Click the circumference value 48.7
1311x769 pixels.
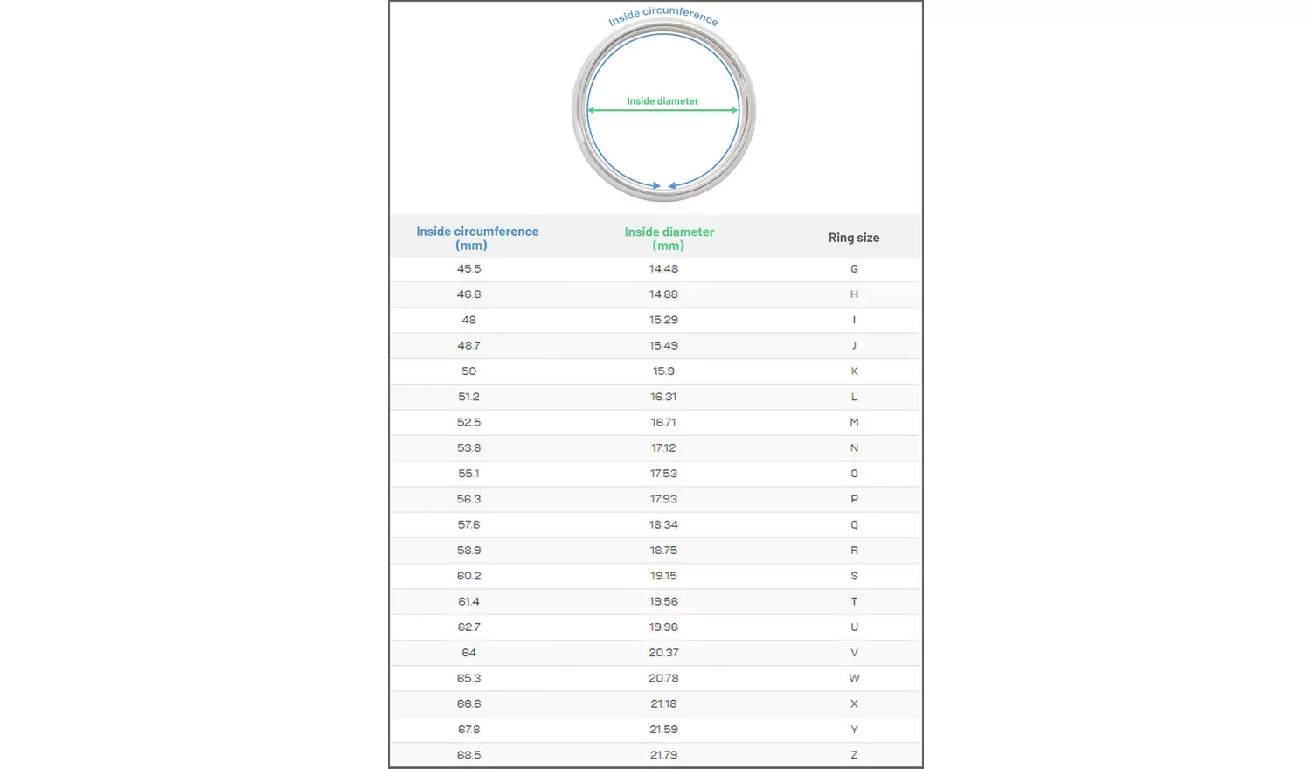[468, 346]
